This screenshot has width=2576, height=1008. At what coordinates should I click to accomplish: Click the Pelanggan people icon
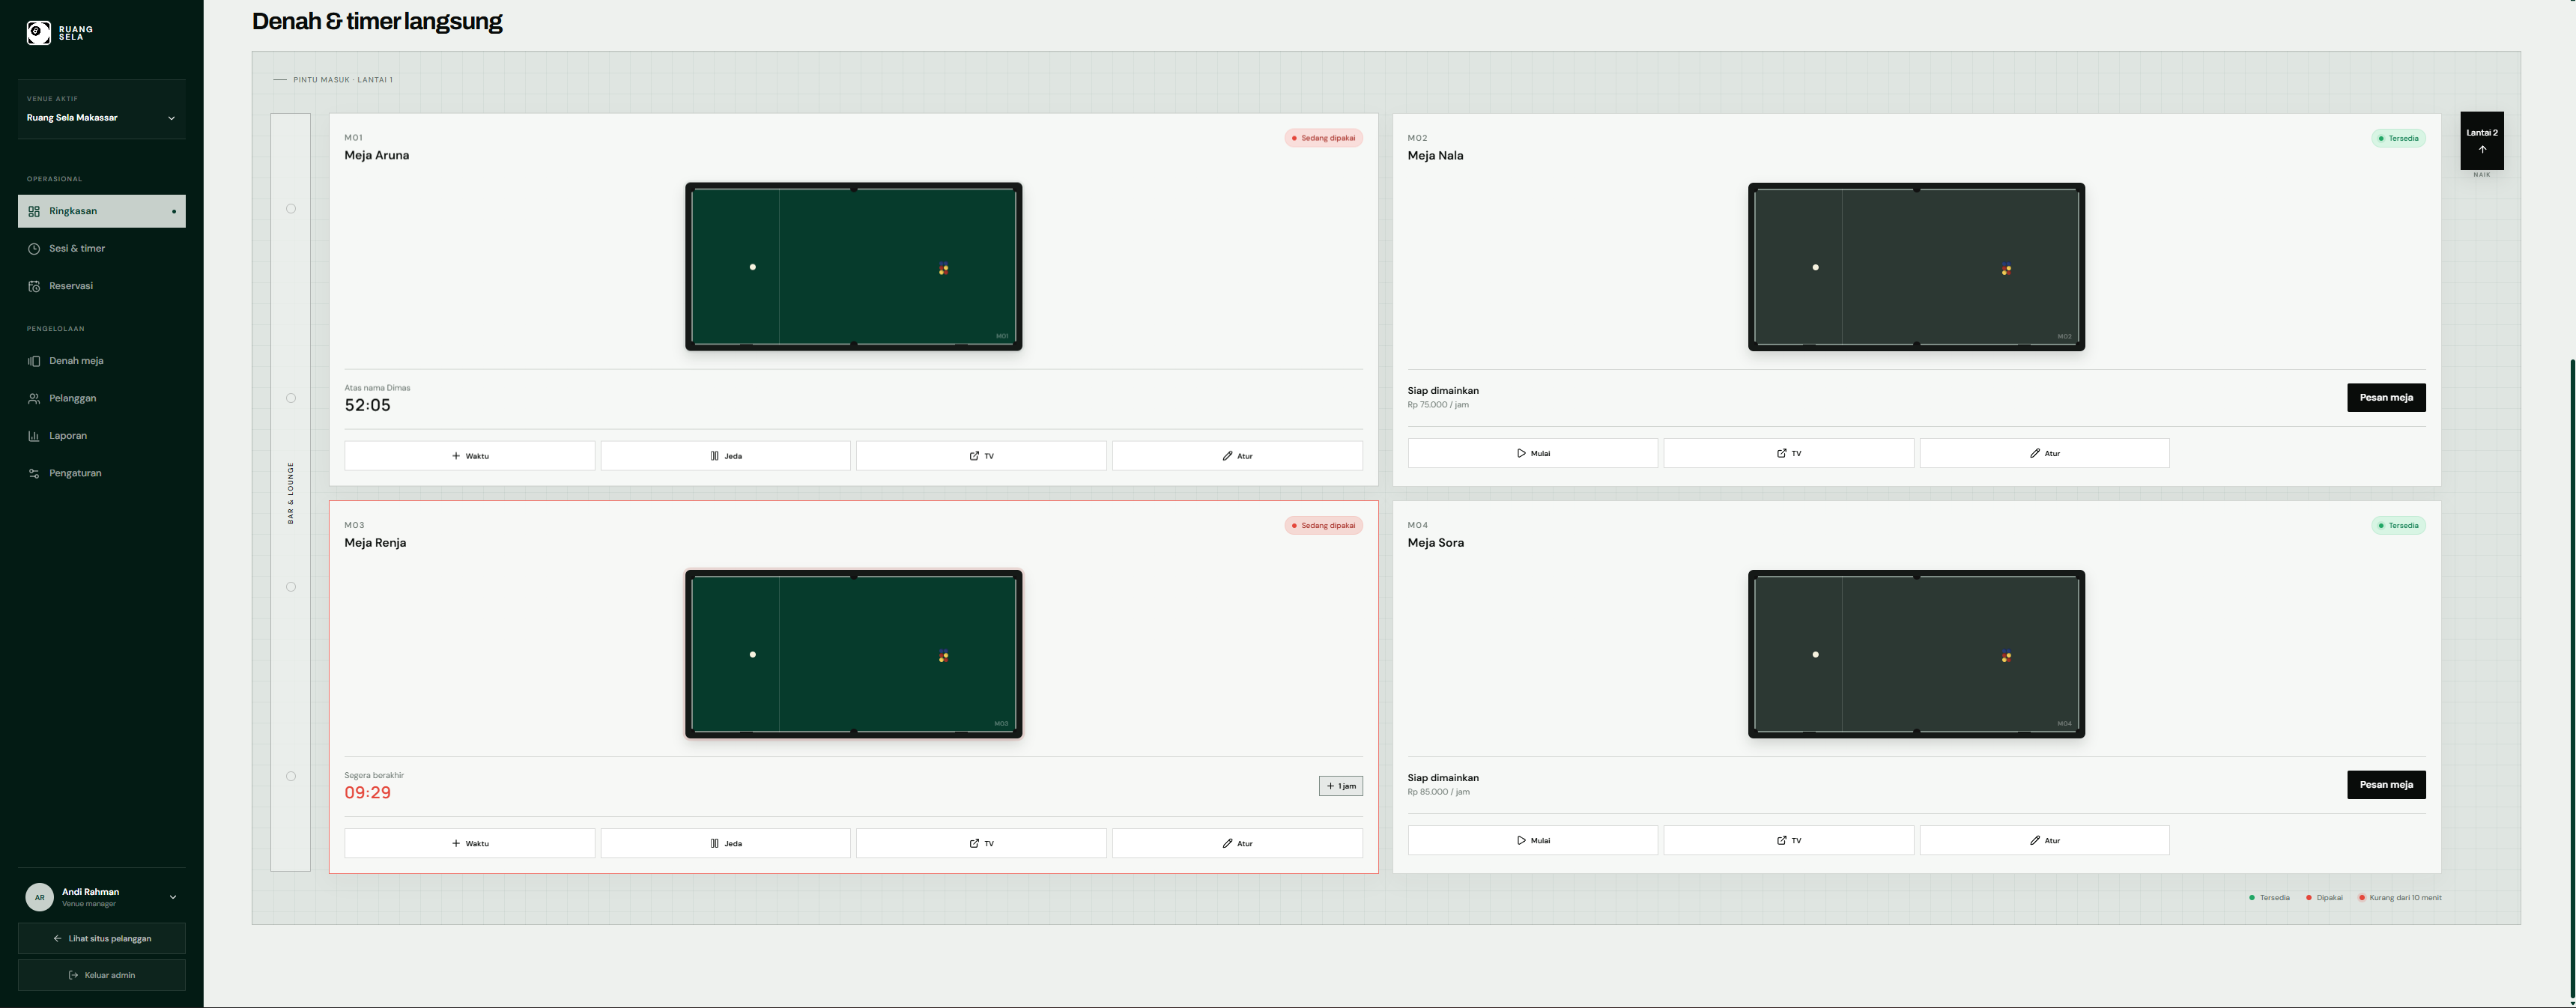34,398
